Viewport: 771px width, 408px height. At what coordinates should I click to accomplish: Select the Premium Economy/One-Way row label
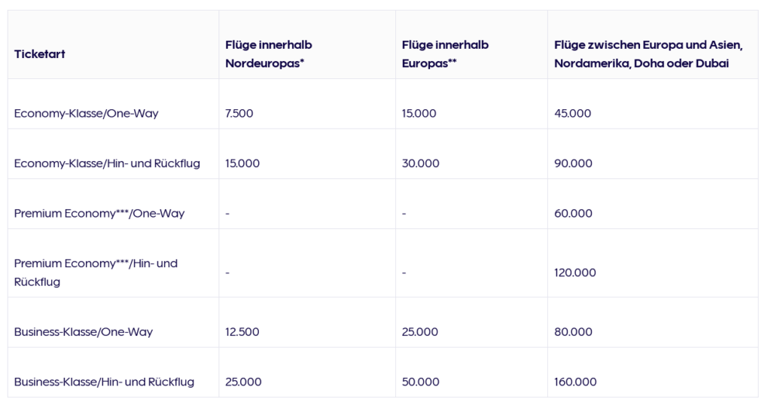click(99, 214)
